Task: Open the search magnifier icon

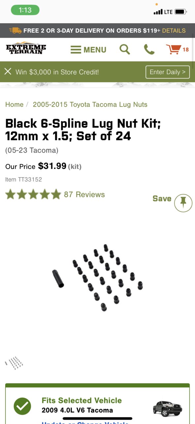Action: coord(124,50)
